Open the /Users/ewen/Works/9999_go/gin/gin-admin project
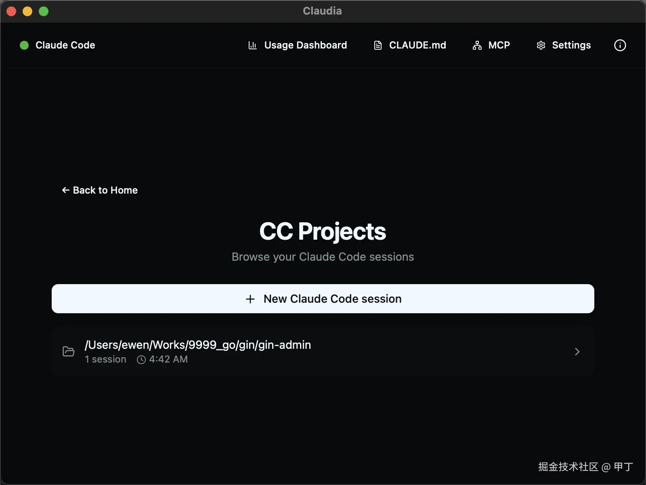This screenshot has height=485, width=646. [323, 352]
